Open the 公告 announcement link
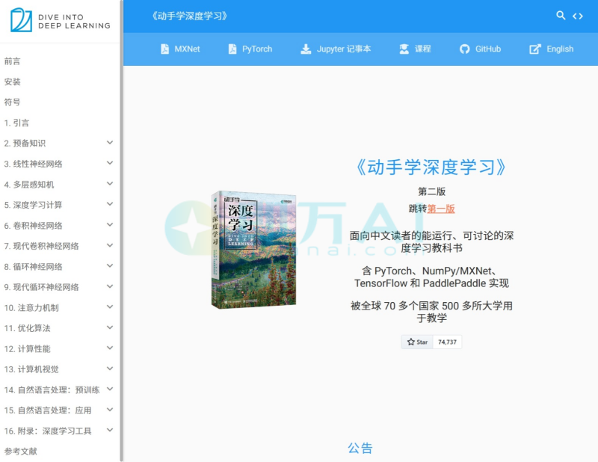 [362, 448]
